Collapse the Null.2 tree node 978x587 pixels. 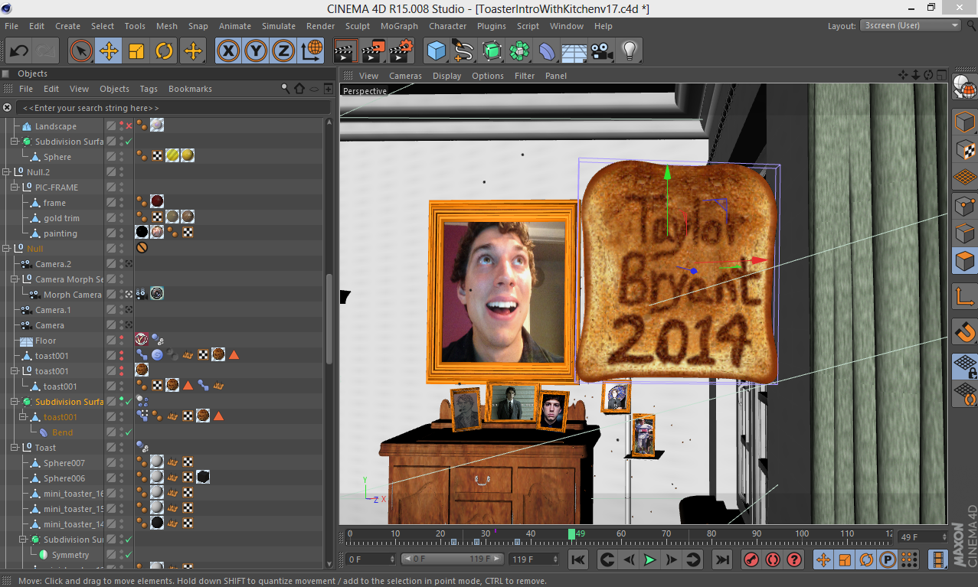(7, 172)
